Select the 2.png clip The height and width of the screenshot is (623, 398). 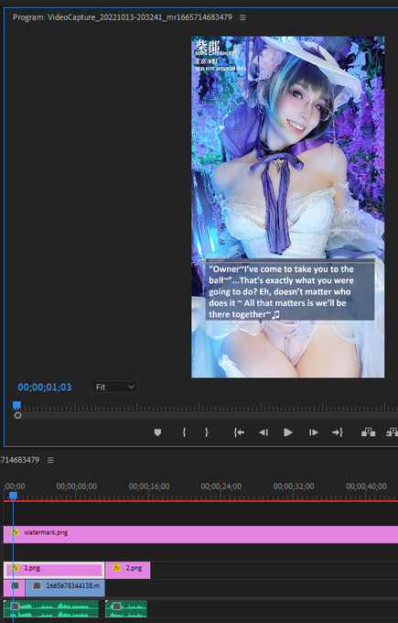pos(128,570)
